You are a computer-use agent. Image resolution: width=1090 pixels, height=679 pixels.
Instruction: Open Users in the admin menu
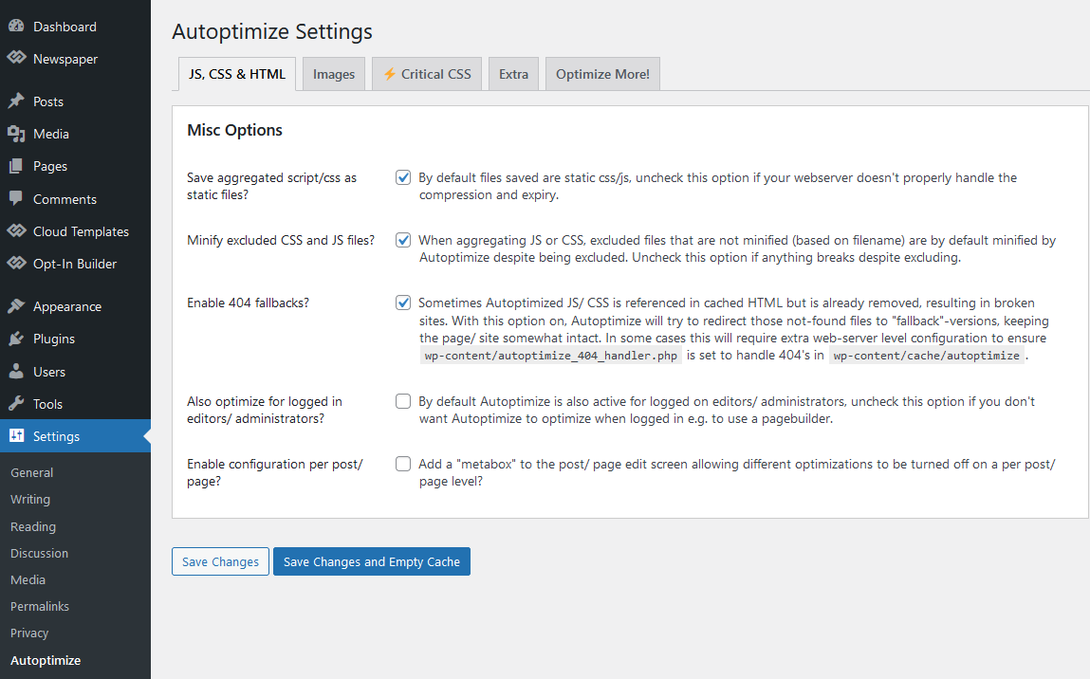tap(75, 372)
